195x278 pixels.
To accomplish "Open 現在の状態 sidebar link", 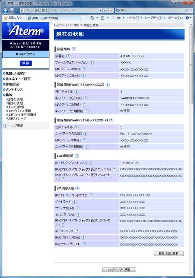I will tap(15, 99).
